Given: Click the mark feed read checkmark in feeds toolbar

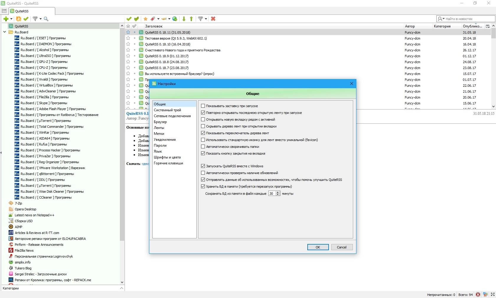Looking at the screenshot, I should [x=26, y=19].
